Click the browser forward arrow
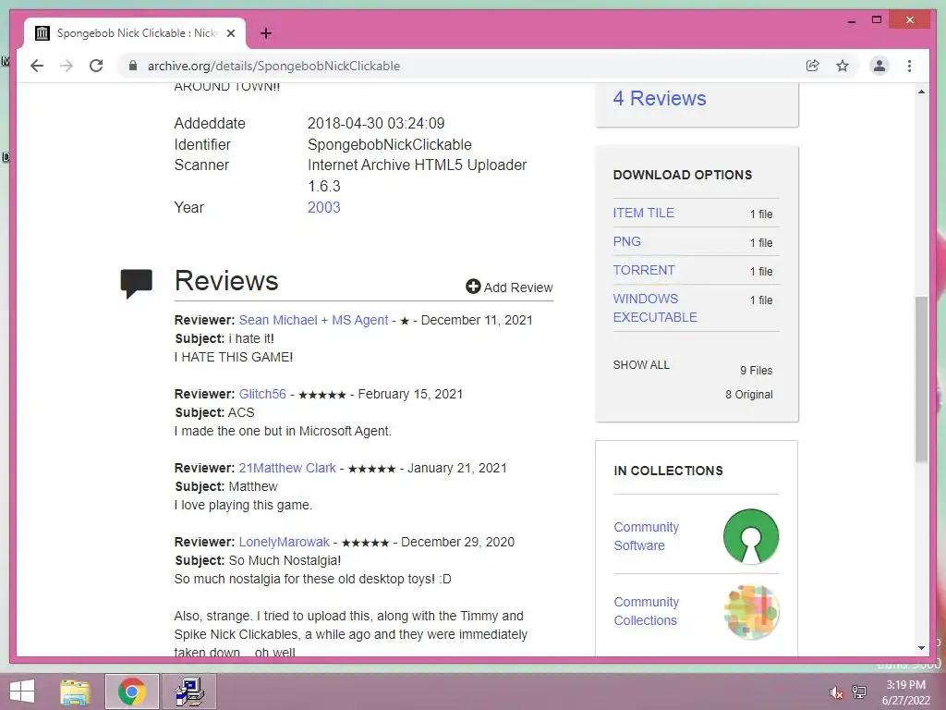 pos(67,66)
